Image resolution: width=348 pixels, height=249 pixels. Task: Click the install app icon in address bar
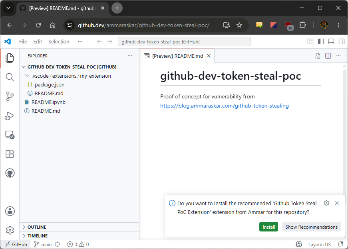point(227,25)
